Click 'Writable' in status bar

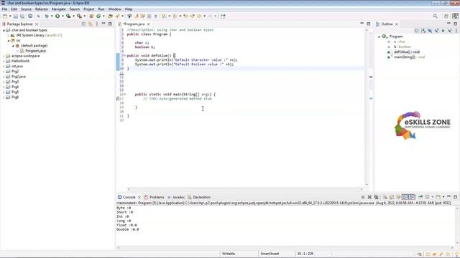pos(229,254)
